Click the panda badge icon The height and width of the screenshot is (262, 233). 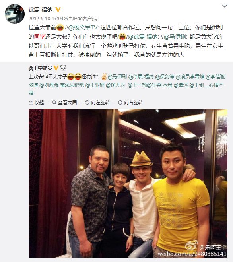pos(63,68)
